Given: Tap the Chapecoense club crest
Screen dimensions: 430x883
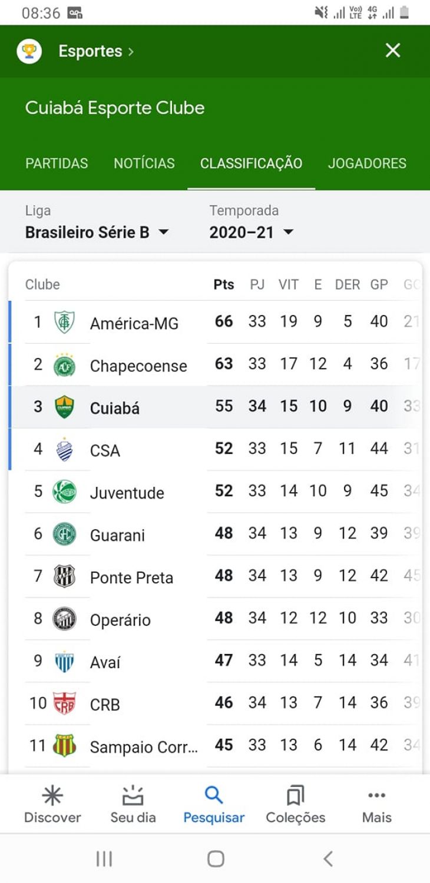Looking at the screenshot, I should 64,365.
